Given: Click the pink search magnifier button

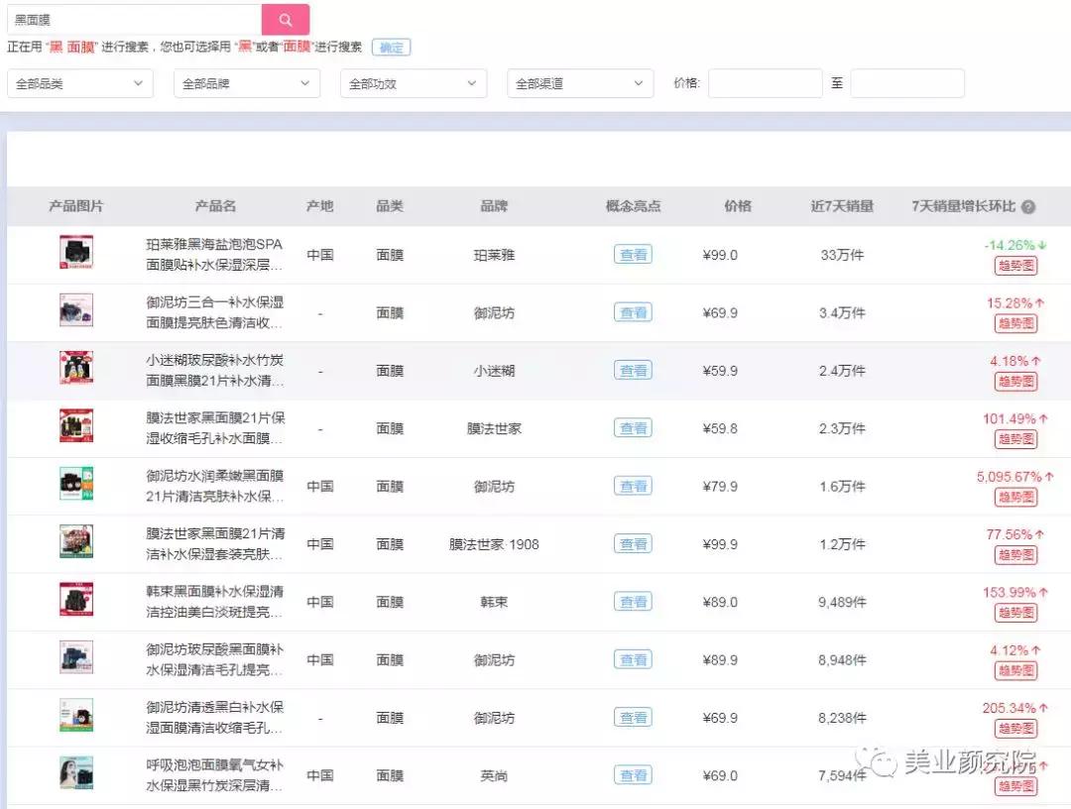Looking at the screenshot, I should click(286, 20).
